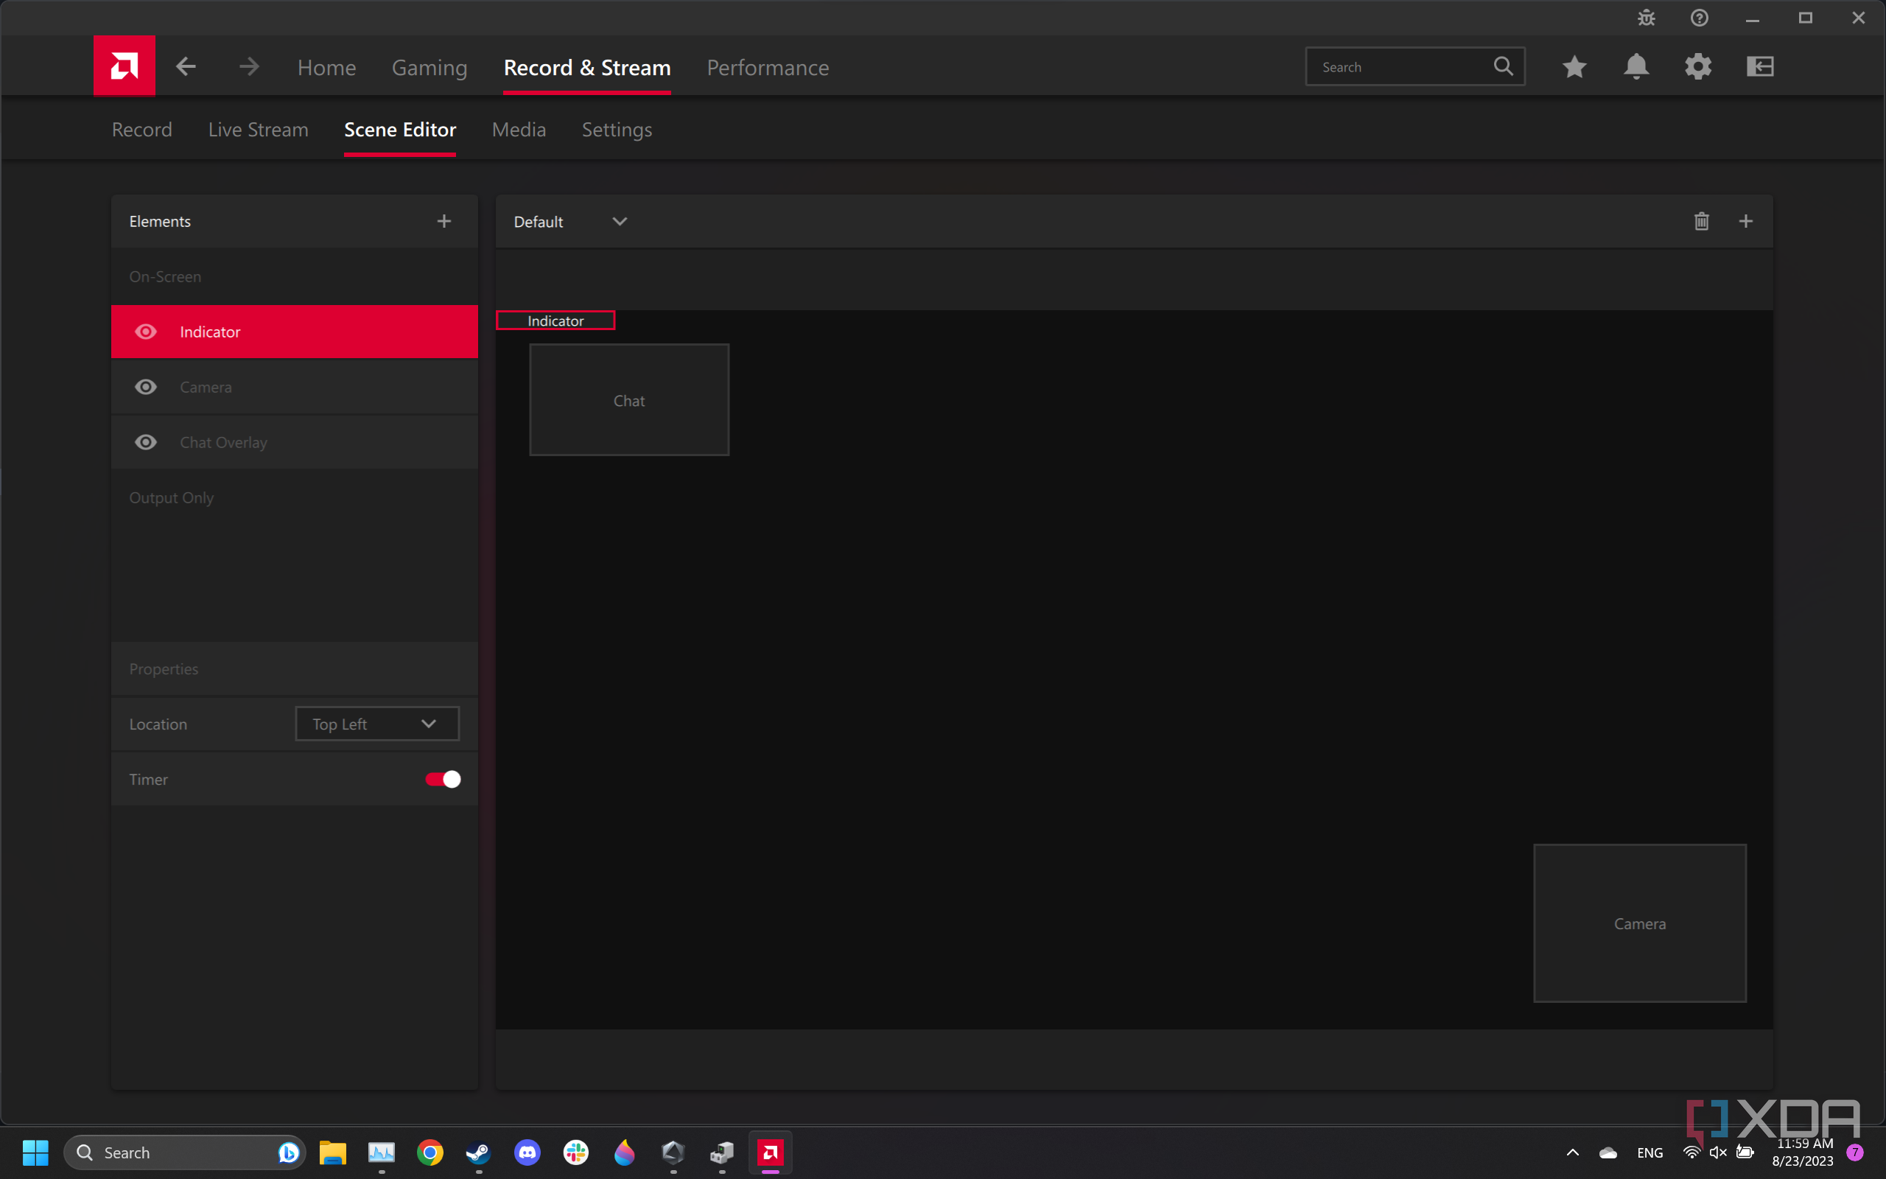Open the notifications bell icon
The image size is (1886, 1179).
(x=1636, y=67)
